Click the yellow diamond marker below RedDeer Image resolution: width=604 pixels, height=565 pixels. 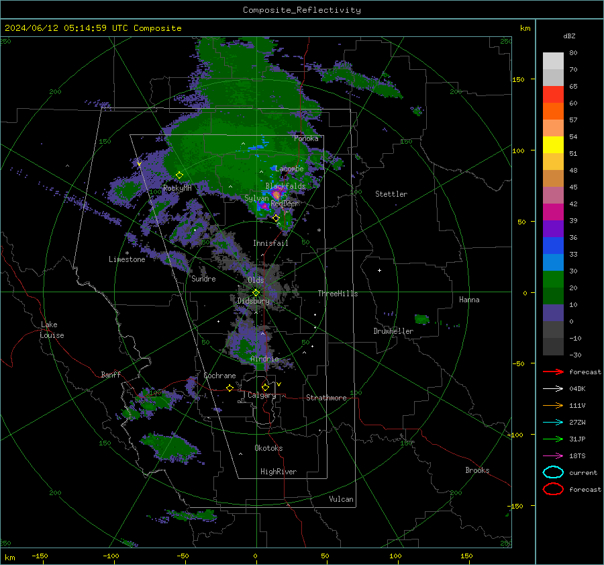(276, 218)
